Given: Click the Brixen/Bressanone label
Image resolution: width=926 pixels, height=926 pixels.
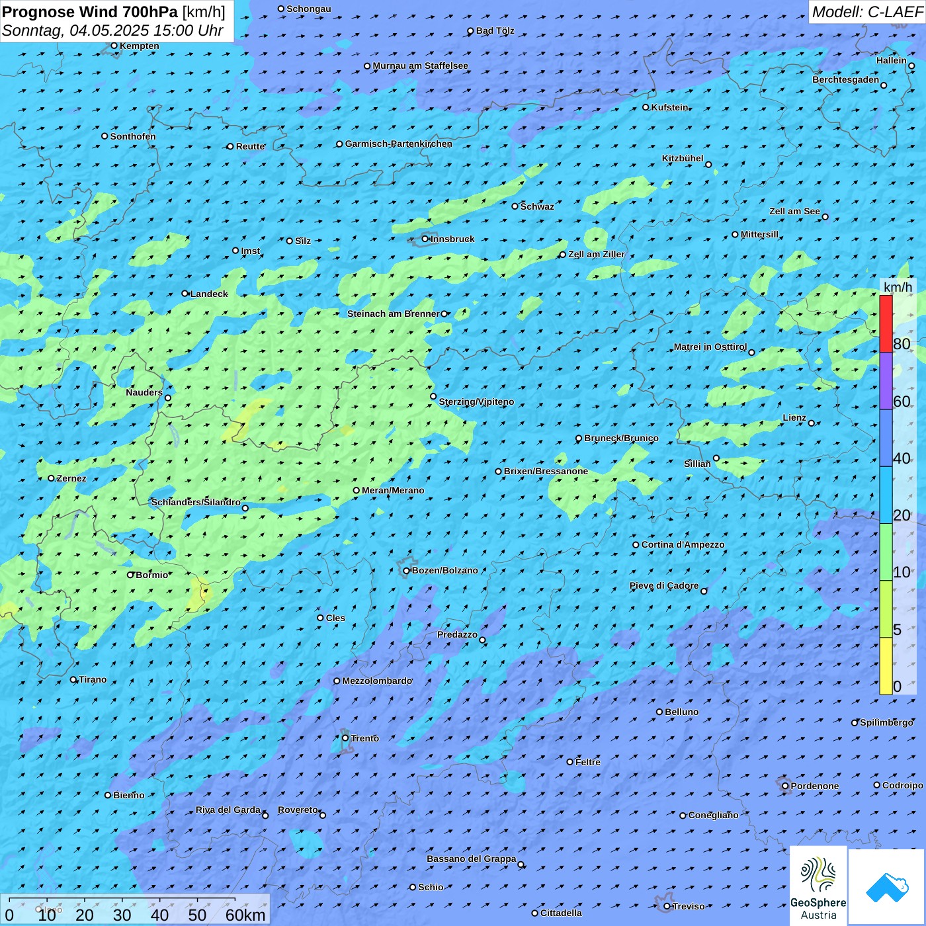Looking at the screenshot, I should 546,471.
